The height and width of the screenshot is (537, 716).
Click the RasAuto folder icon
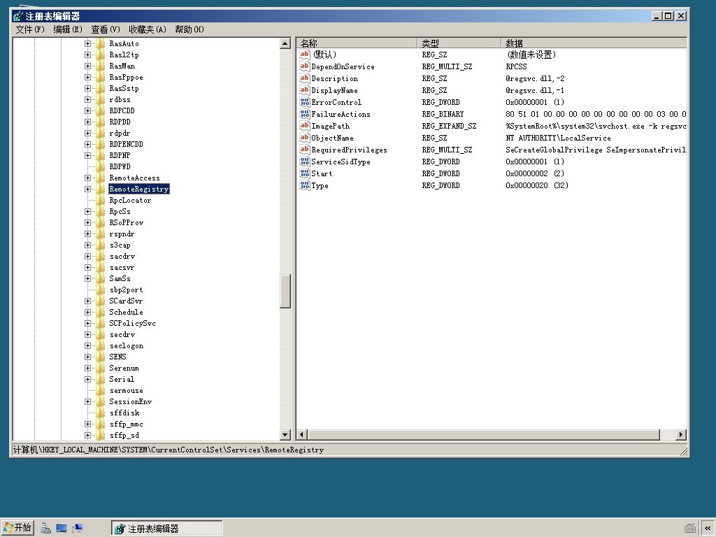click(101, 43)
